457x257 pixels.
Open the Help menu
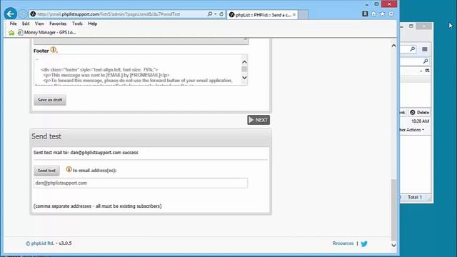(x=92, y=24)
